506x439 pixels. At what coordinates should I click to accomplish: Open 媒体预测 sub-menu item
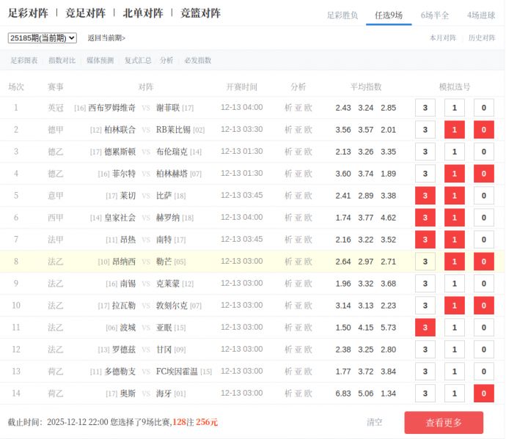click(100, 61)
